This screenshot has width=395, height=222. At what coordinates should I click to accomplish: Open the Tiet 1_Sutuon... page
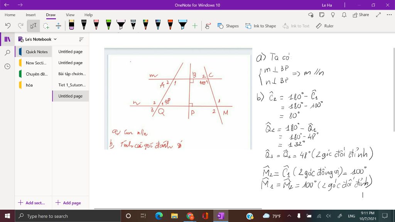(71, 85)
